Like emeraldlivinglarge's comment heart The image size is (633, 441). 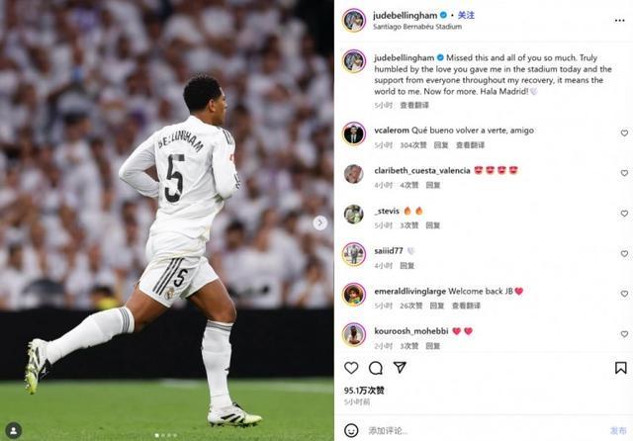[x=624, y=294]
